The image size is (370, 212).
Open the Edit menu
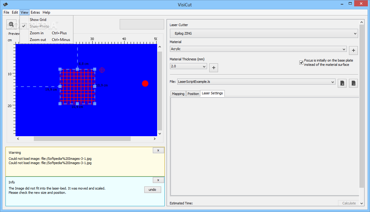pos(15,12)
